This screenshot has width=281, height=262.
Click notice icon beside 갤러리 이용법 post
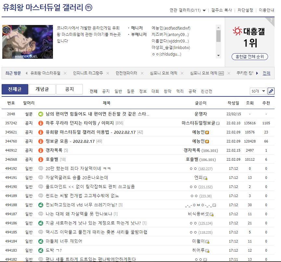point(41,132)
